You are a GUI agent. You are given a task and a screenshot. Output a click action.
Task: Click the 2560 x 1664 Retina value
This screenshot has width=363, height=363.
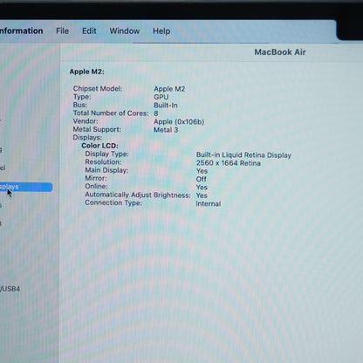pyautogui.click(x=229, y=163)
